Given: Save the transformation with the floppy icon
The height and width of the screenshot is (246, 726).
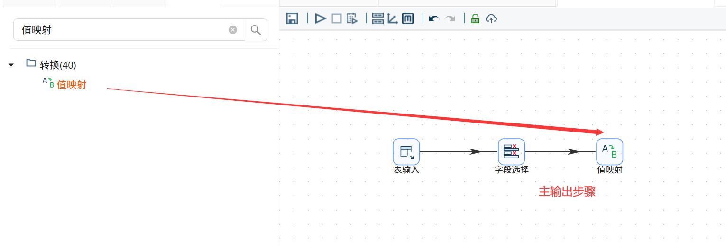Looking at the screenshot, I should pyautogui.click(x=292, y=19).
